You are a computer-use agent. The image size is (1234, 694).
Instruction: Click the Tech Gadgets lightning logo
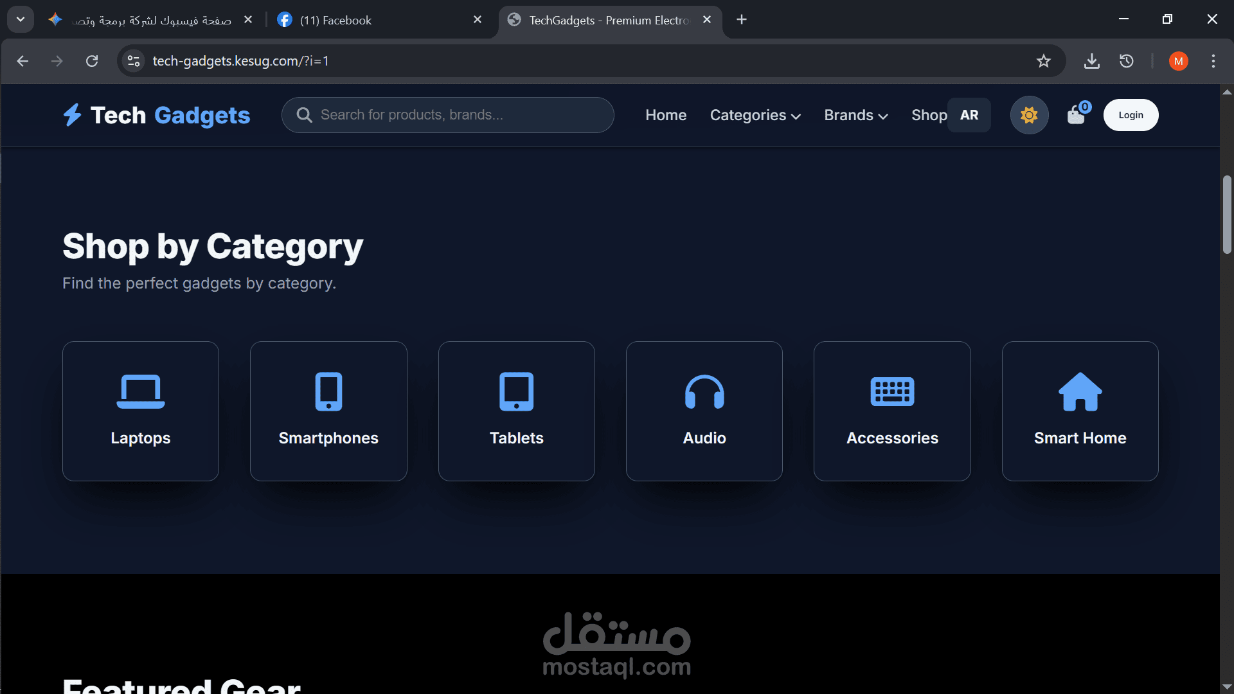[73, 115]
